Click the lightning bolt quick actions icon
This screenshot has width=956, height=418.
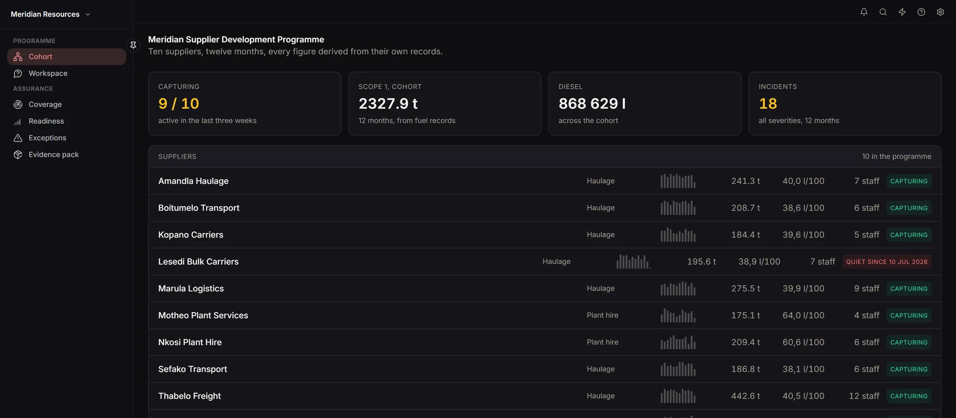click(902, 12)
